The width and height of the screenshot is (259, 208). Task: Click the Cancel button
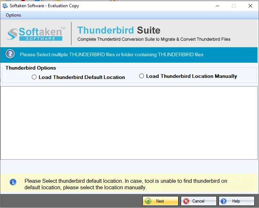point(198,201)
